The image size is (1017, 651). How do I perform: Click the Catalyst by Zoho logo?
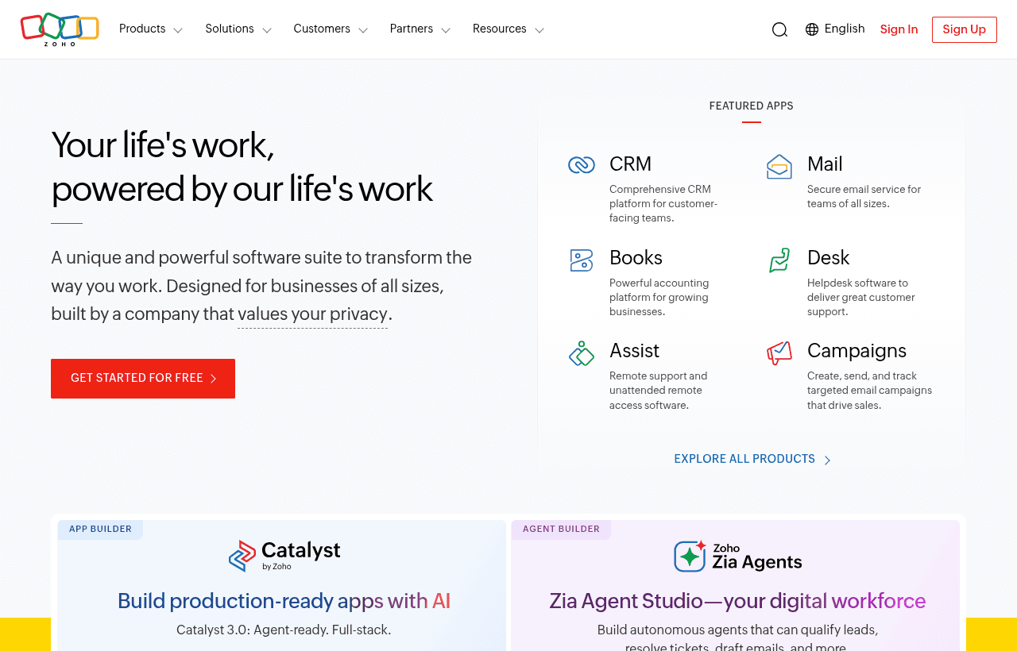[284, 556]
